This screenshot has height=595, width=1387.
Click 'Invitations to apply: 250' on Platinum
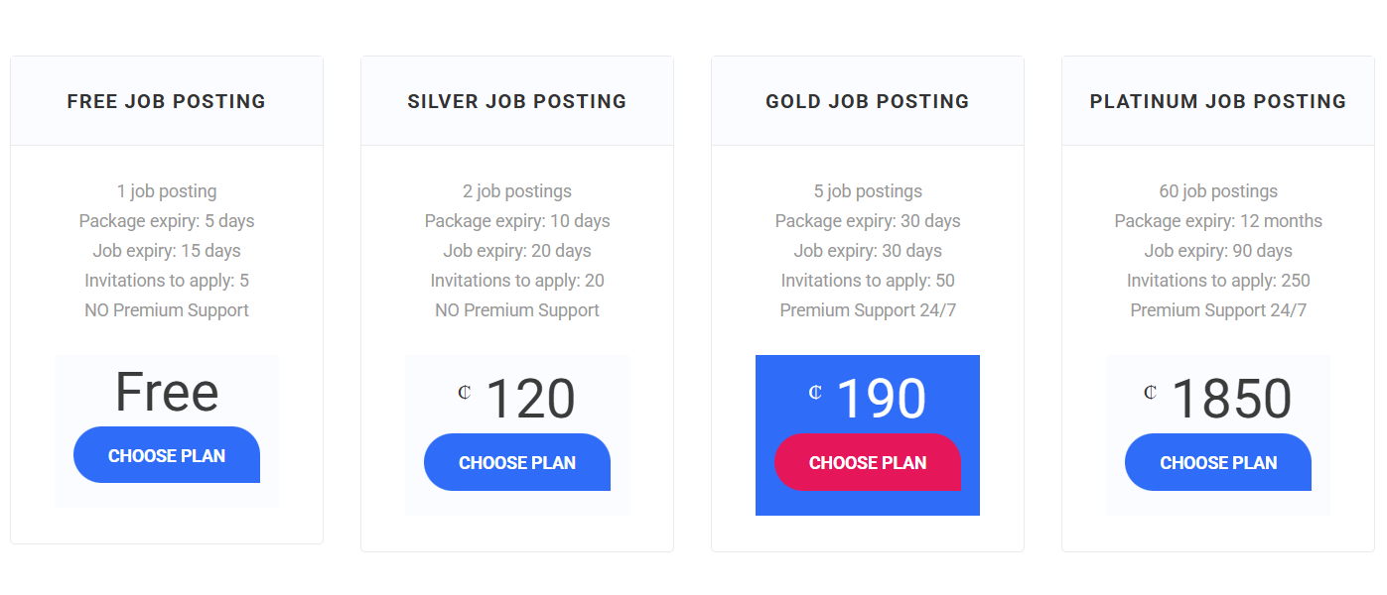[1218, 280]
